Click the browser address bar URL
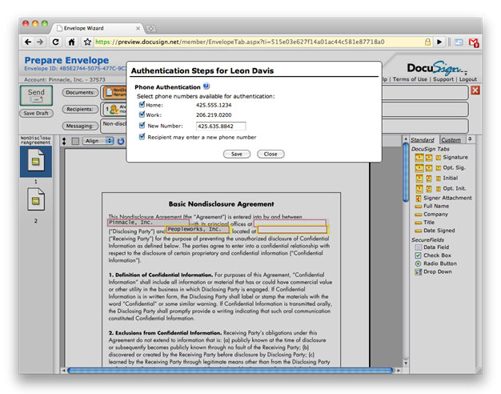 [x=239, y=42]
